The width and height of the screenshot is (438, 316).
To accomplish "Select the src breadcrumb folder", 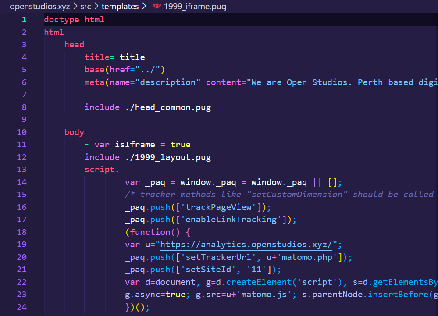I will [86, 6].
